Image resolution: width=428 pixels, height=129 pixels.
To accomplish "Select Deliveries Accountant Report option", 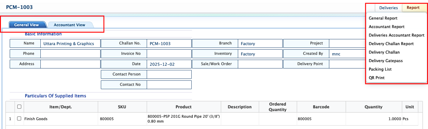I will click(396, 35).
